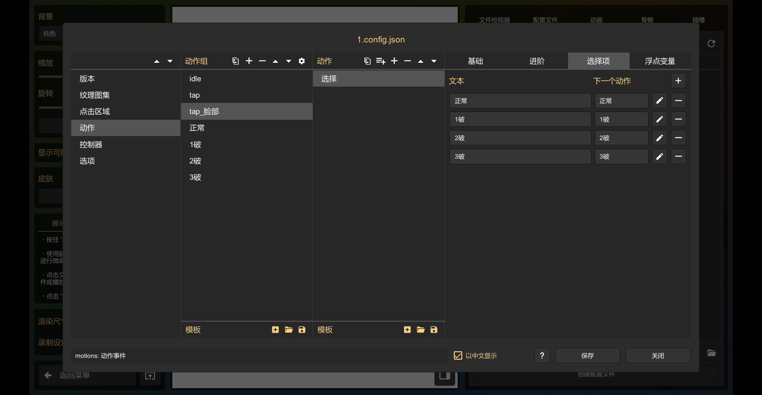Click the 关闭 button

pos(658,356)
